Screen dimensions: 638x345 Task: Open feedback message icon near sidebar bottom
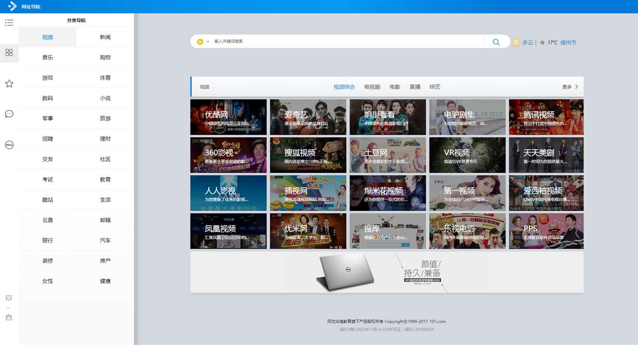9,298
